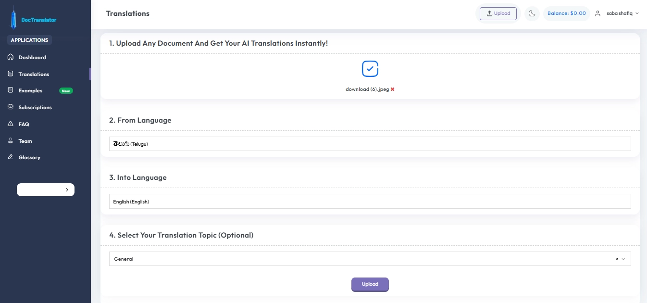Screen dimensions: 647x303
Task: Open Glossary via its pencil icon
Action: coord(10,157)
